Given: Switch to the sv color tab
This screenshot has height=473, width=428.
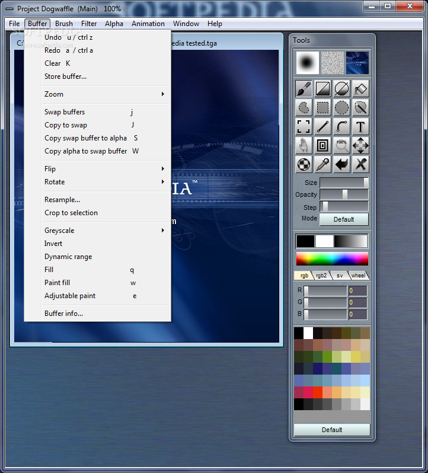Looking at the screenshot, I should pyautogui.click(x=340, y=275).
